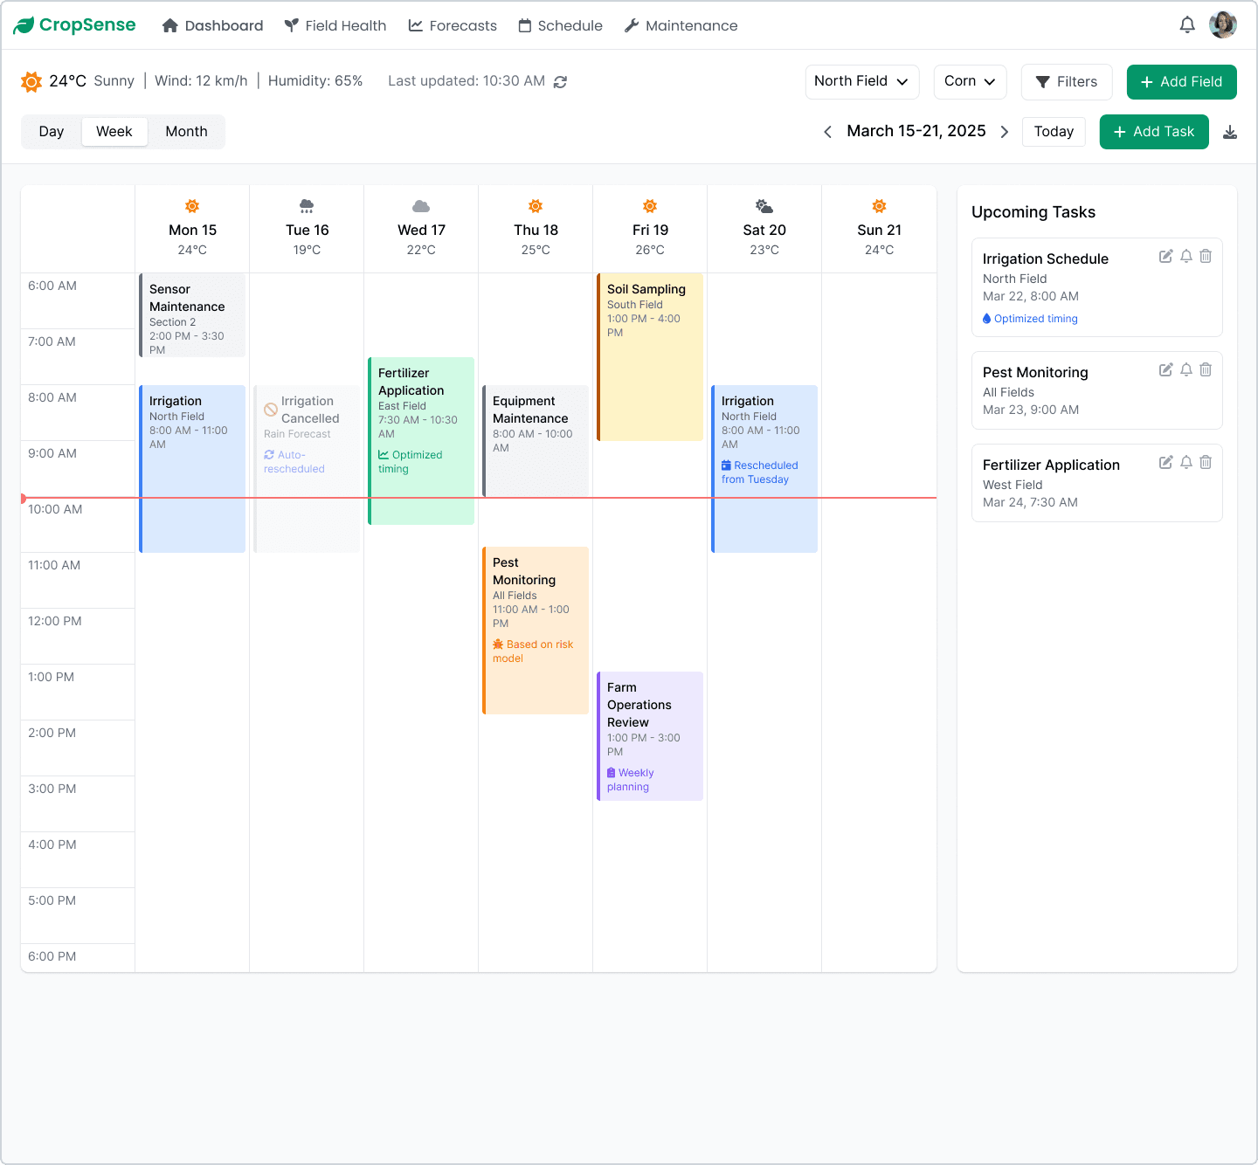The width and height of the screenshot is (1258, 1165).
Task: Set reminder bell for Fertilizer Application task
Action: click(1185, 463)
